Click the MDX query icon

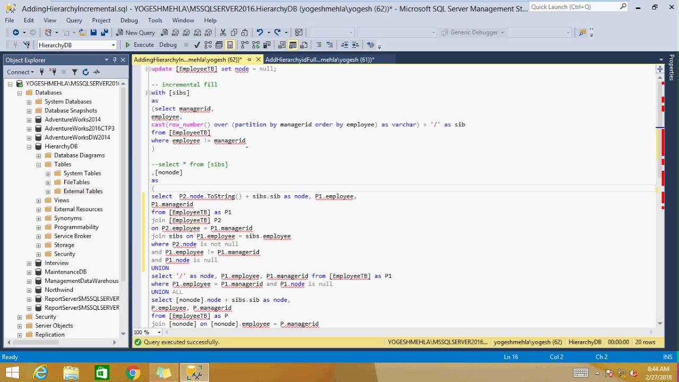point(176,32)
